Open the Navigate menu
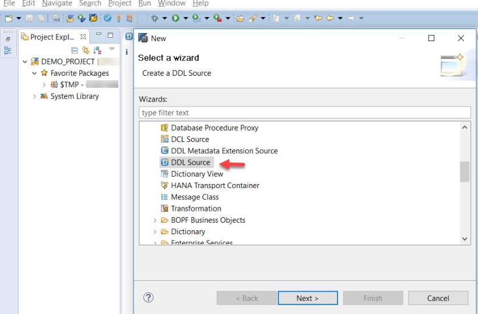Image resolution: width=478 pixels, height=314 pixels. tap(57, 3)
